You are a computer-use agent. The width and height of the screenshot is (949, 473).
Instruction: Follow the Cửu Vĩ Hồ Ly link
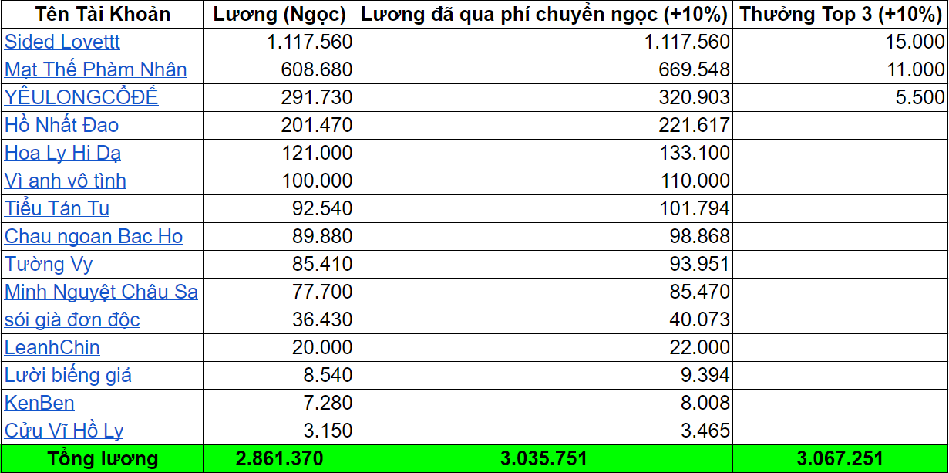click(56, 430)
